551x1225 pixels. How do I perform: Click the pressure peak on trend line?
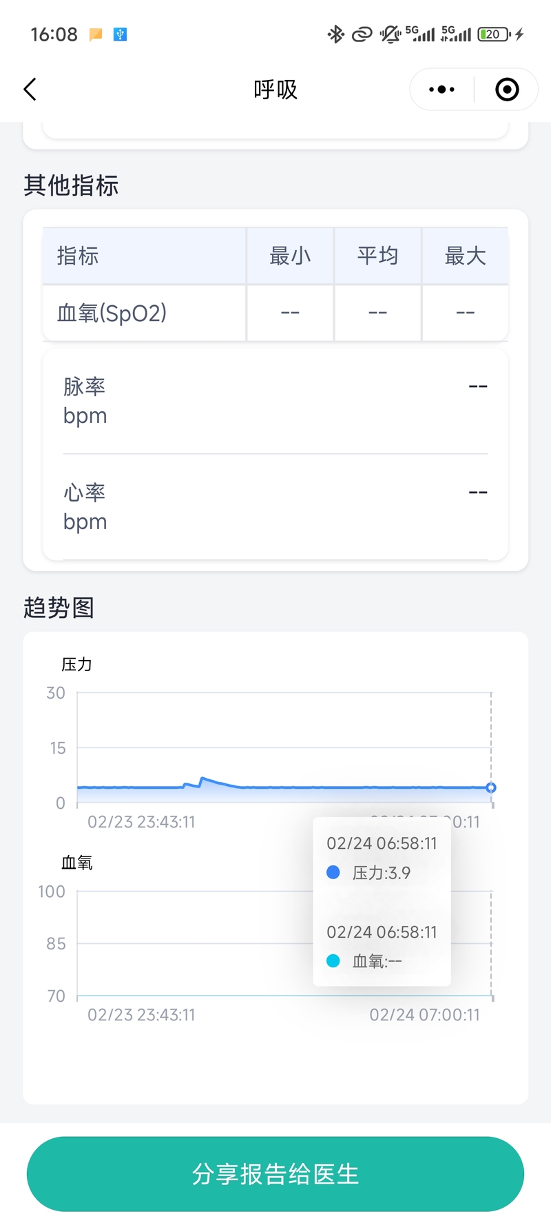coord(202,779)
